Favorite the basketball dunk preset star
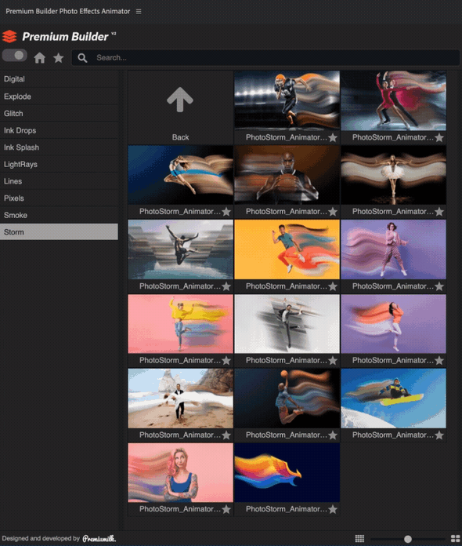This screenshot has height=546, width=462. click(x=333, y=435)
